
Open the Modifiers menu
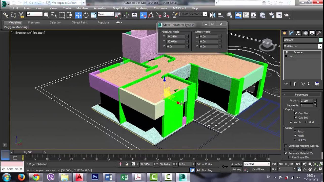coord(82,8)
